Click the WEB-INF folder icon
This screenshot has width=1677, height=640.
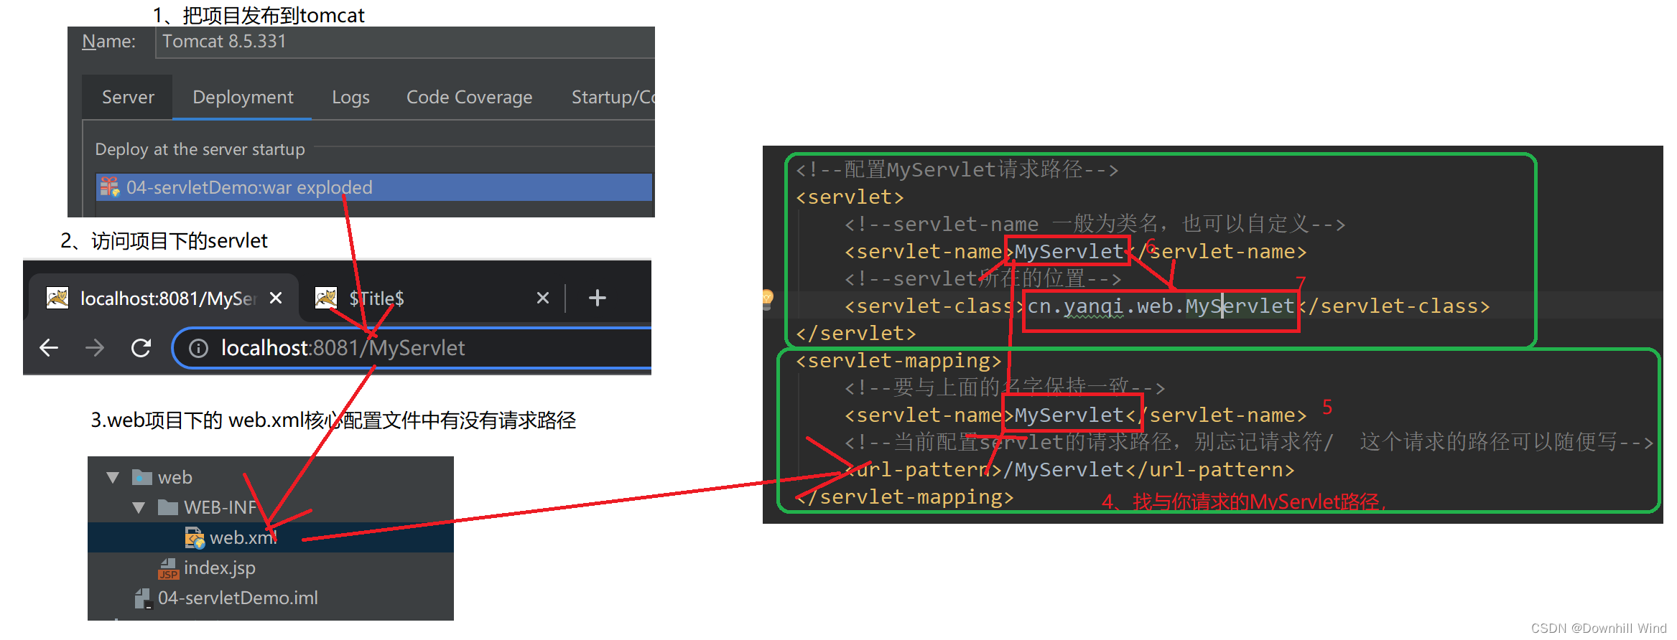(168, 507)
